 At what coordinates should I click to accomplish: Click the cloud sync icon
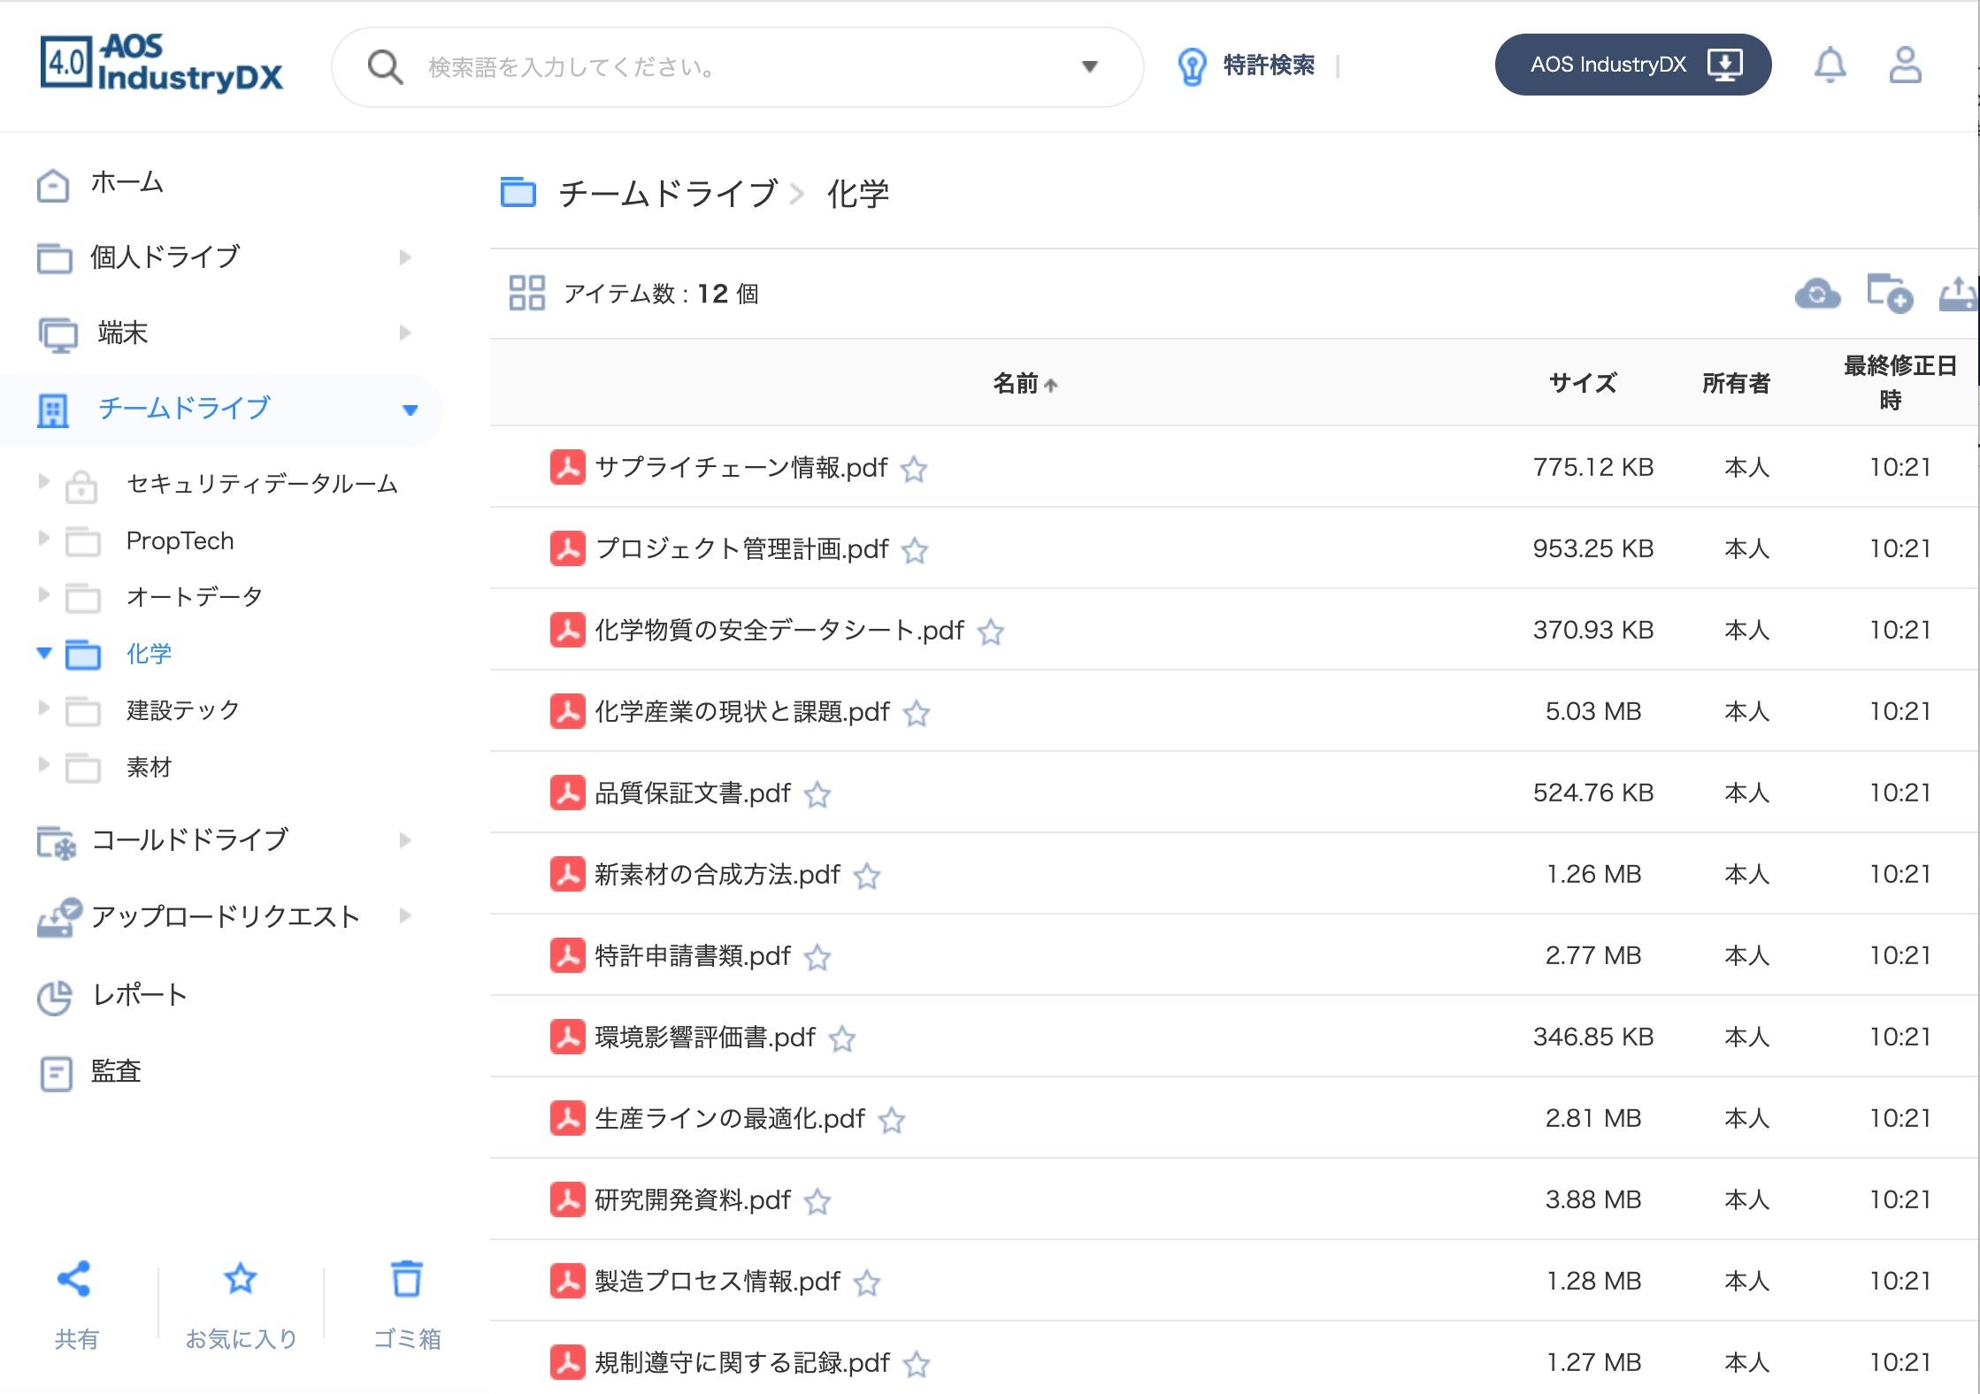click(1816, 294)
